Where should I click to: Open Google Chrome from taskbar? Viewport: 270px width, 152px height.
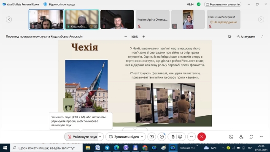145,148
